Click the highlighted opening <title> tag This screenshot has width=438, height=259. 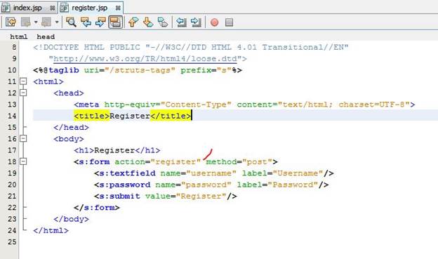point(92,116)
